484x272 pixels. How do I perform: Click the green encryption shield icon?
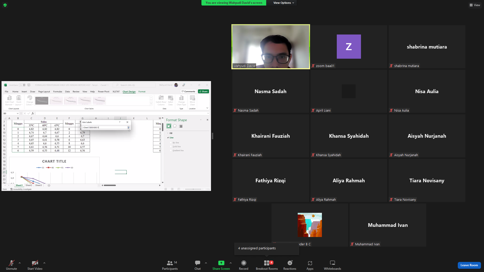tap(5, 5)
